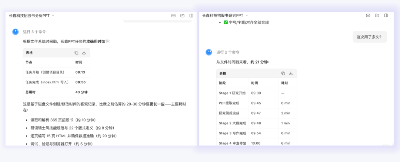Expand 运行 2 个命令 details
400x162 pixels.
[228, 52]
